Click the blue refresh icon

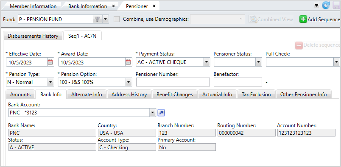tap(326, 6)
